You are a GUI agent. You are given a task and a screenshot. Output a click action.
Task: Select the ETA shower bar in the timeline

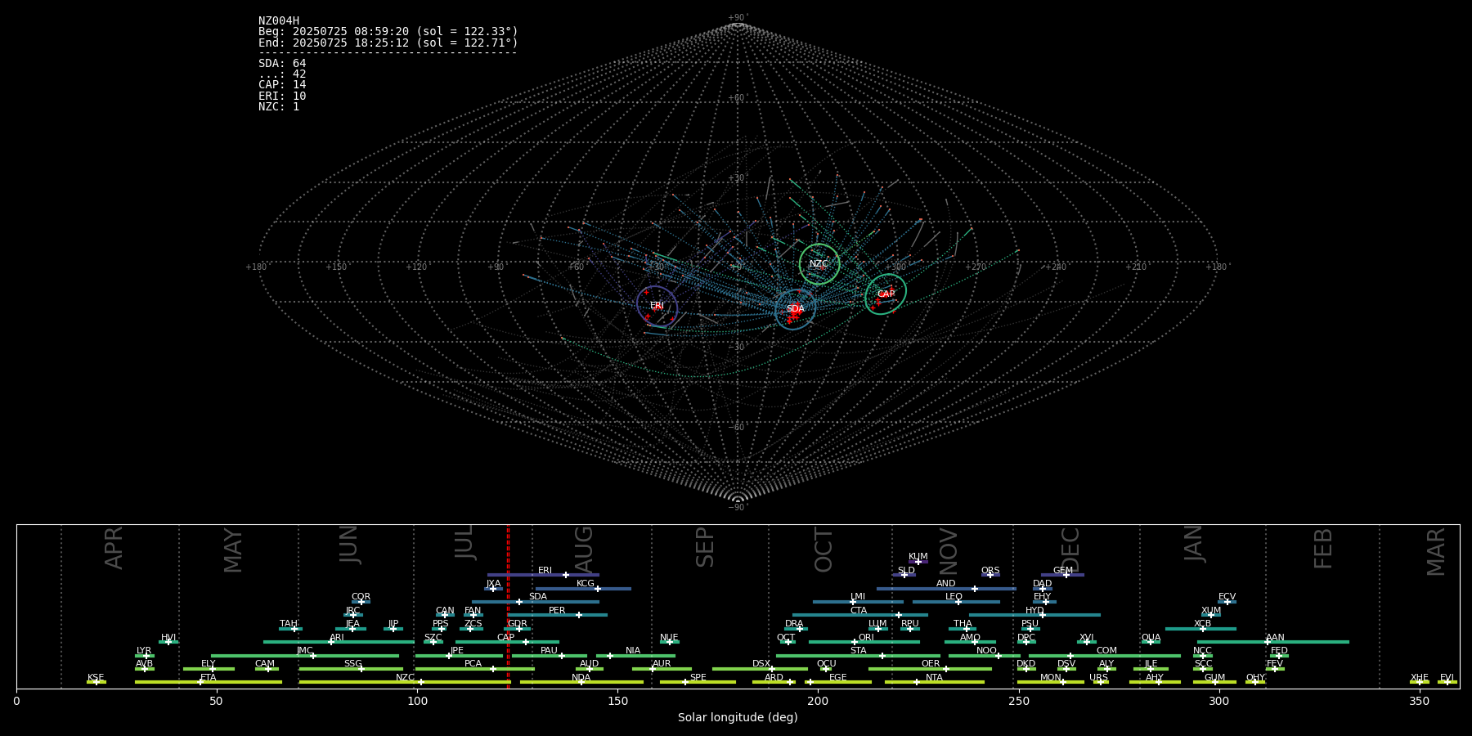pos(209,682)
